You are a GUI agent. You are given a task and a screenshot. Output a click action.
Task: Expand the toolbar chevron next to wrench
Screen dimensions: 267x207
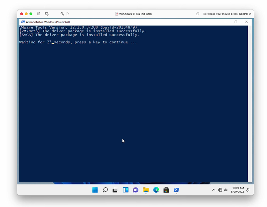tap(68, 14)
